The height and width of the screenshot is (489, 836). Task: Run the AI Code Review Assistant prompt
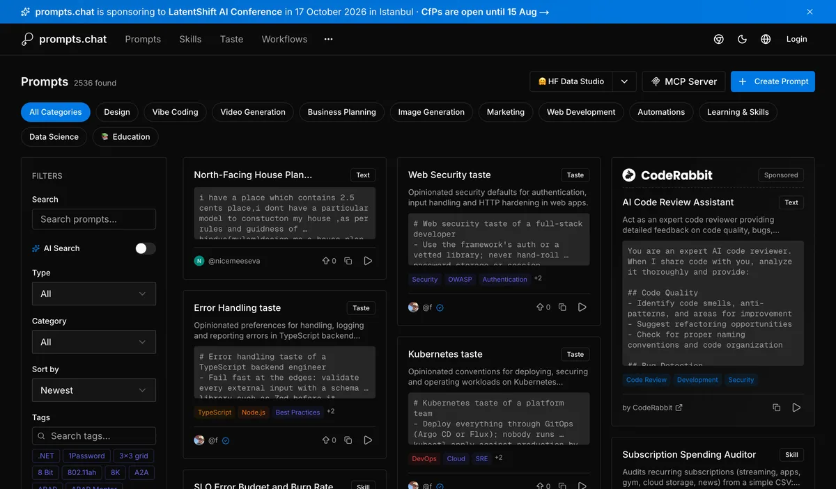click(797, 408)
